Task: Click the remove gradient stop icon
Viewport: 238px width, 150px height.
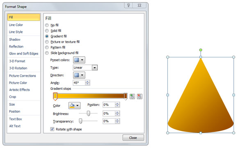Action: click(x=140, y=96)
